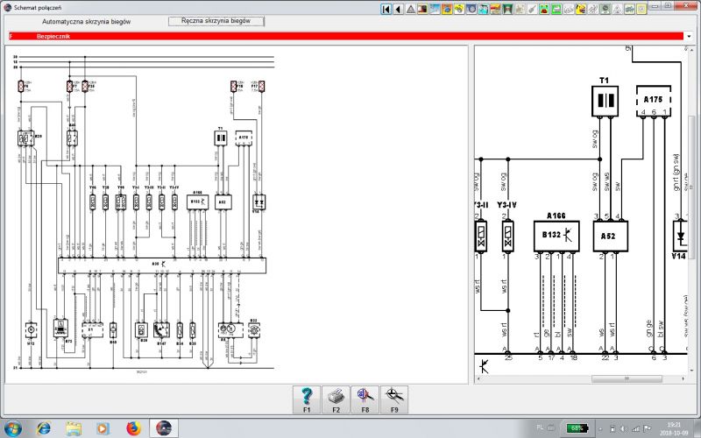Viewport: 701px width, 438px height.
Task: Click the last pale yellow toolbar icon
Action: point(641,9)
